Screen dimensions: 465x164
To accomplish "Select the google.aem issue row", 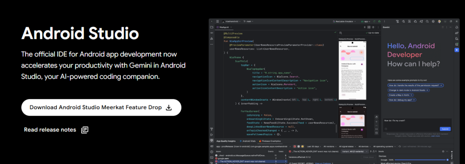I will tap(251, 159).
